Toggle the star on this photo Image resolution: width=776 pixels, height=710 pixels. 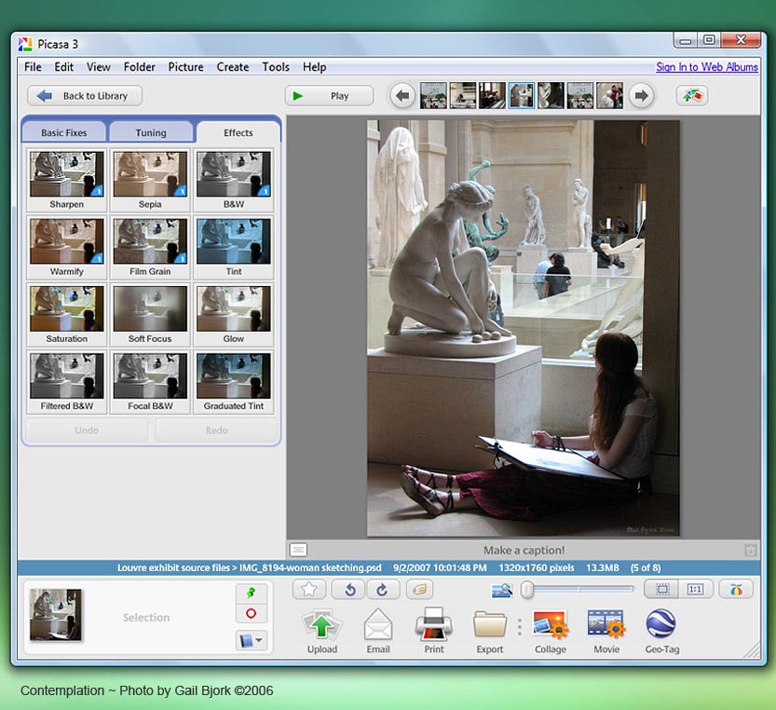pos(309,589)
